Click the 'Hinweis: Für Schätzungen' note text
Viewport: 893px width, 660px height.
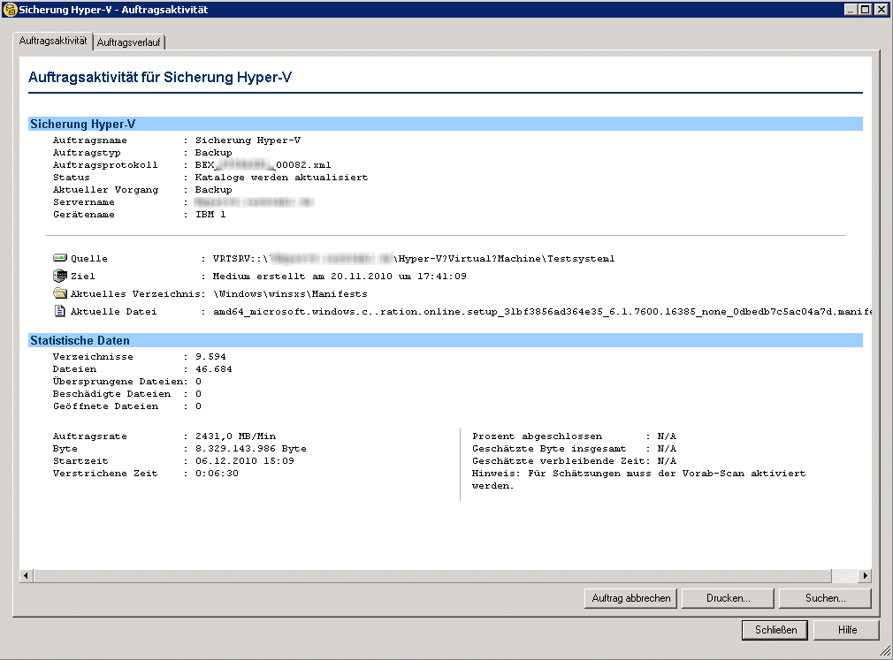tap(638, 480)
